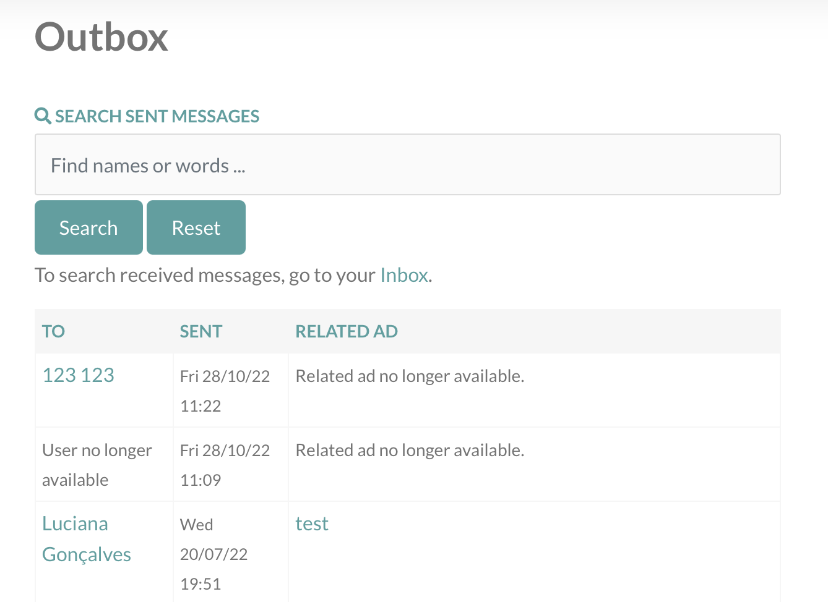Click first row's Related ad unavailable text
The height and width of the screenshot is (602, 828).
click(x=410, y=376)
